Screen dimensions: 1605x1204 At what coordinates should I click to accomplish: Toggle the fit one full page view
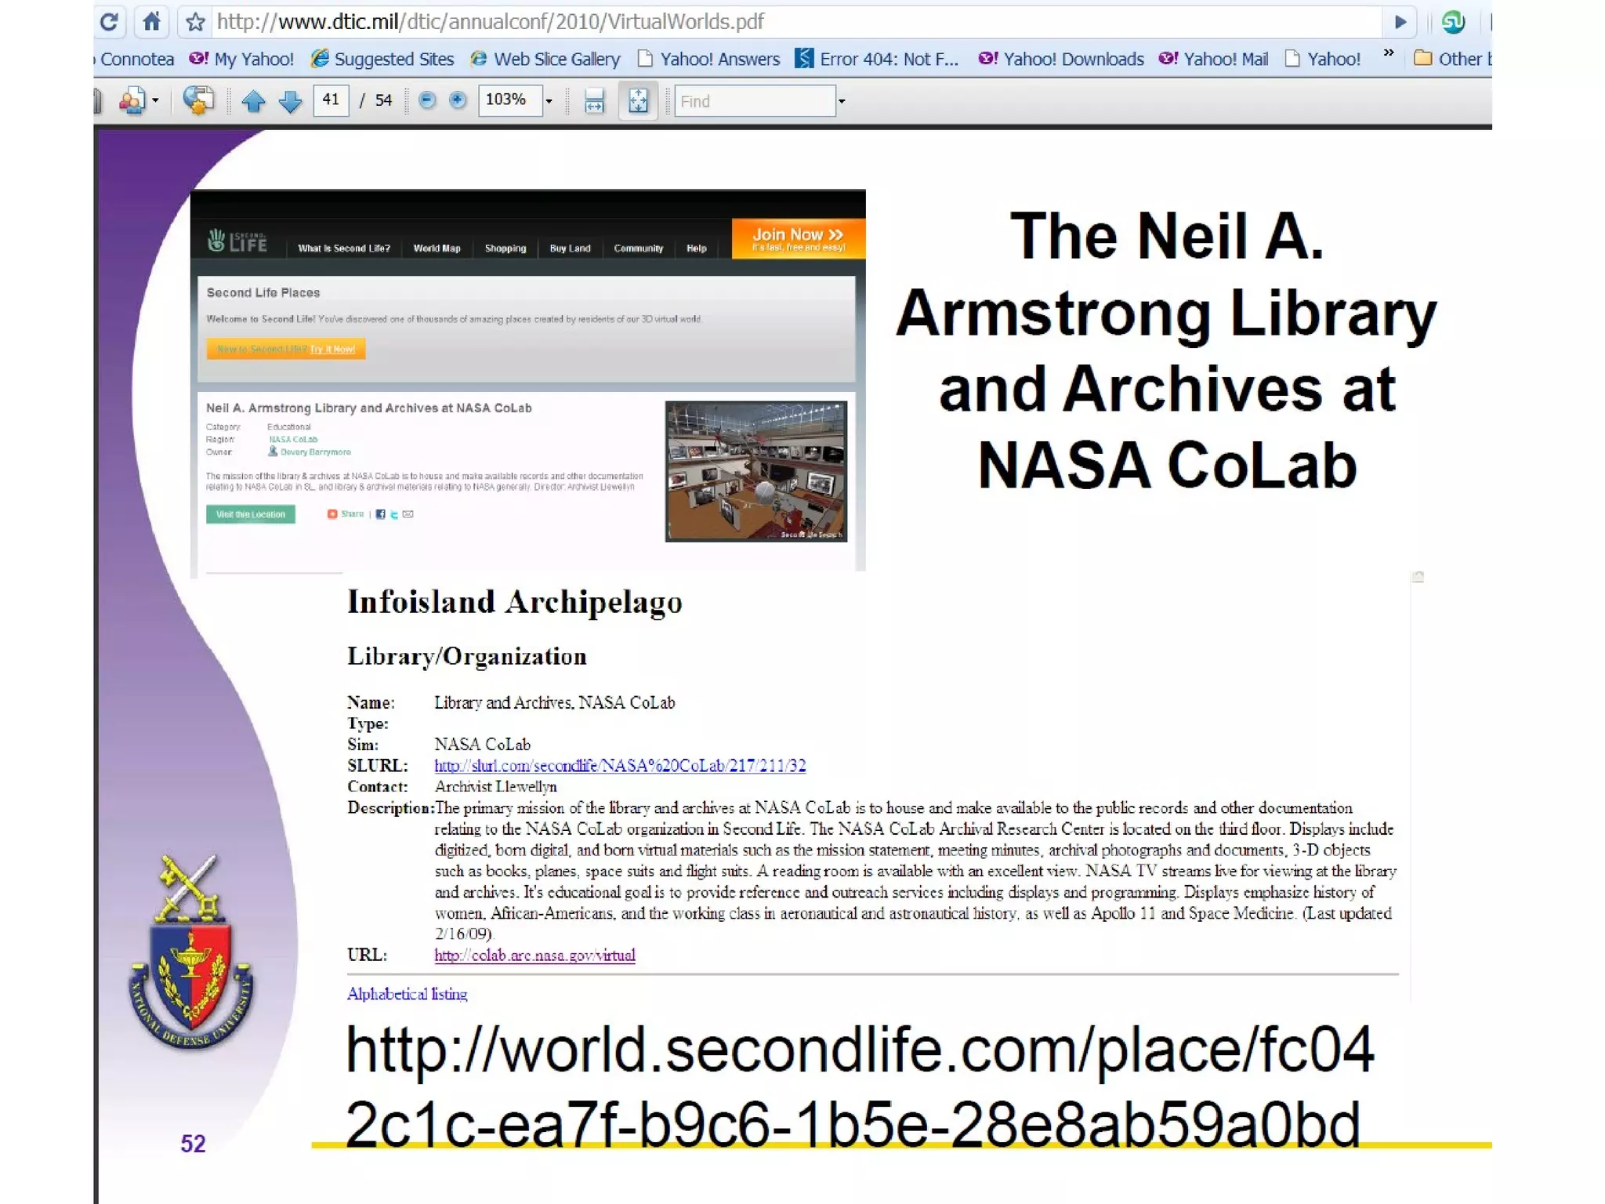click(638, 101)
